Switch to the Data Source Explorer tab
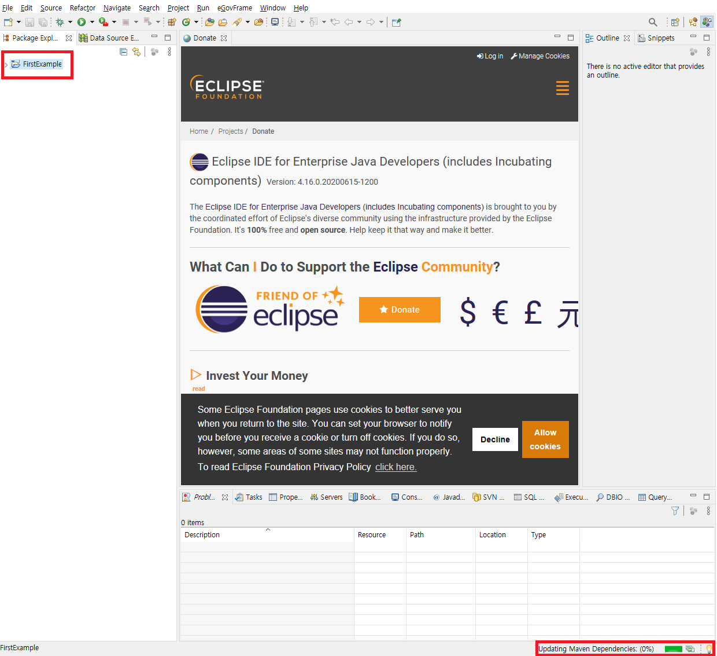Screen dimensions: 717x656 (109, 38)
